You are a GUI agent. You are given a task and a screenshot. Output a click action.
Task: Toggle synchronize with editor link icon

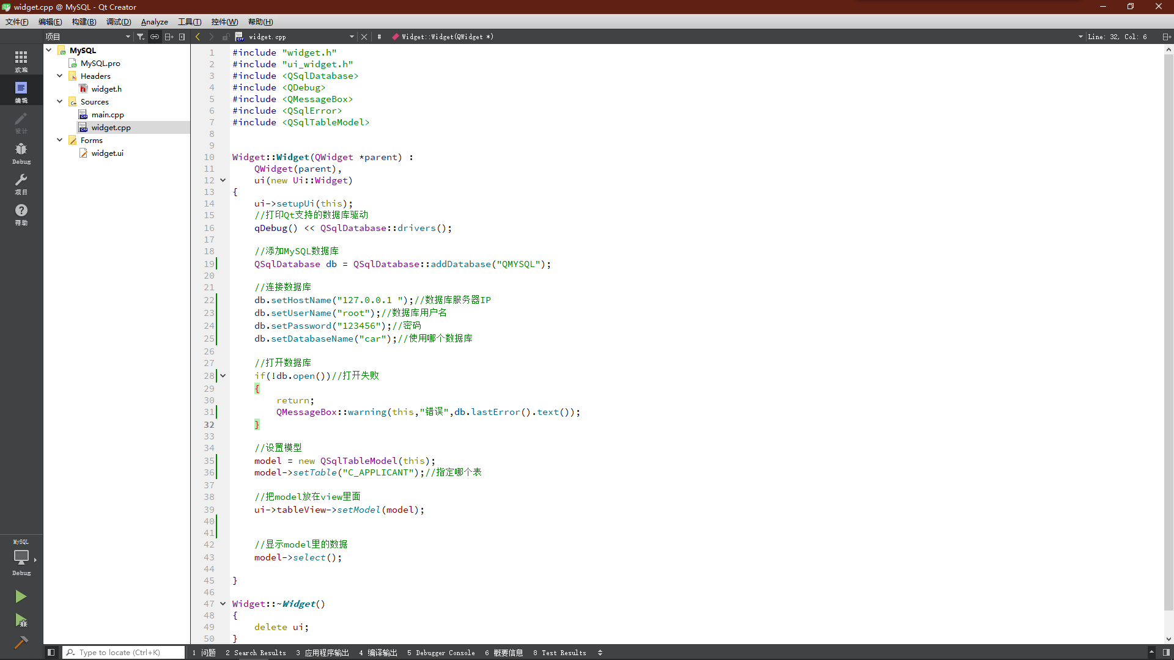tap(155, 37)
